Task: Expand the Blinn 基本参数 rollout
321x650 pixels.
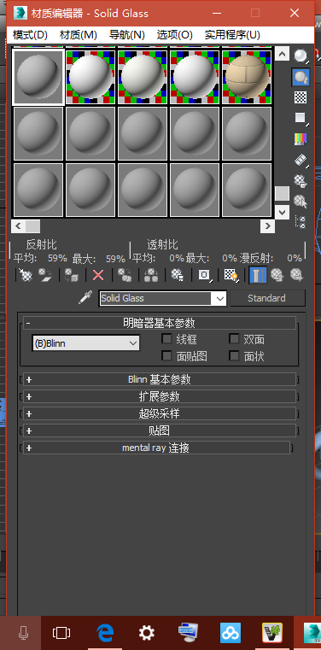Action: [160, 379]
